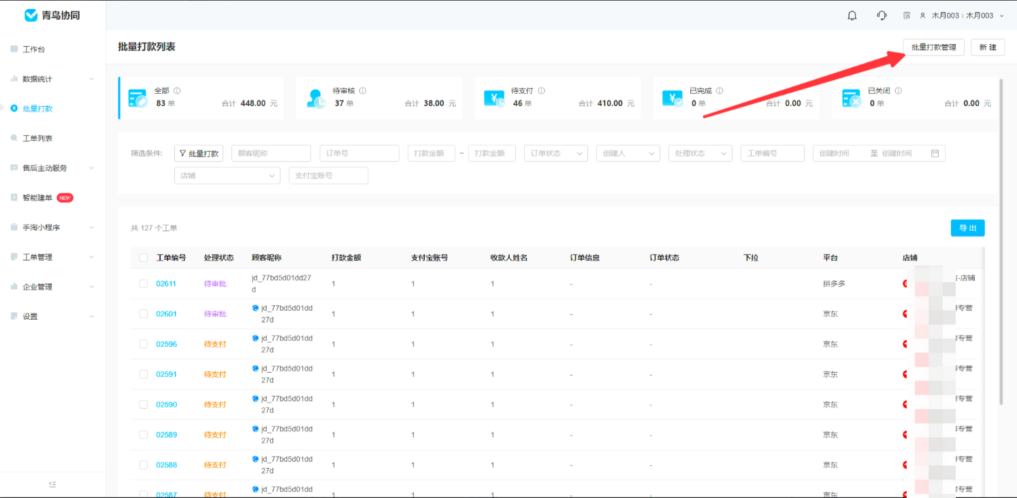Click the 待支付 card yuan icon

pyautogui.click(x=495, y=99)
